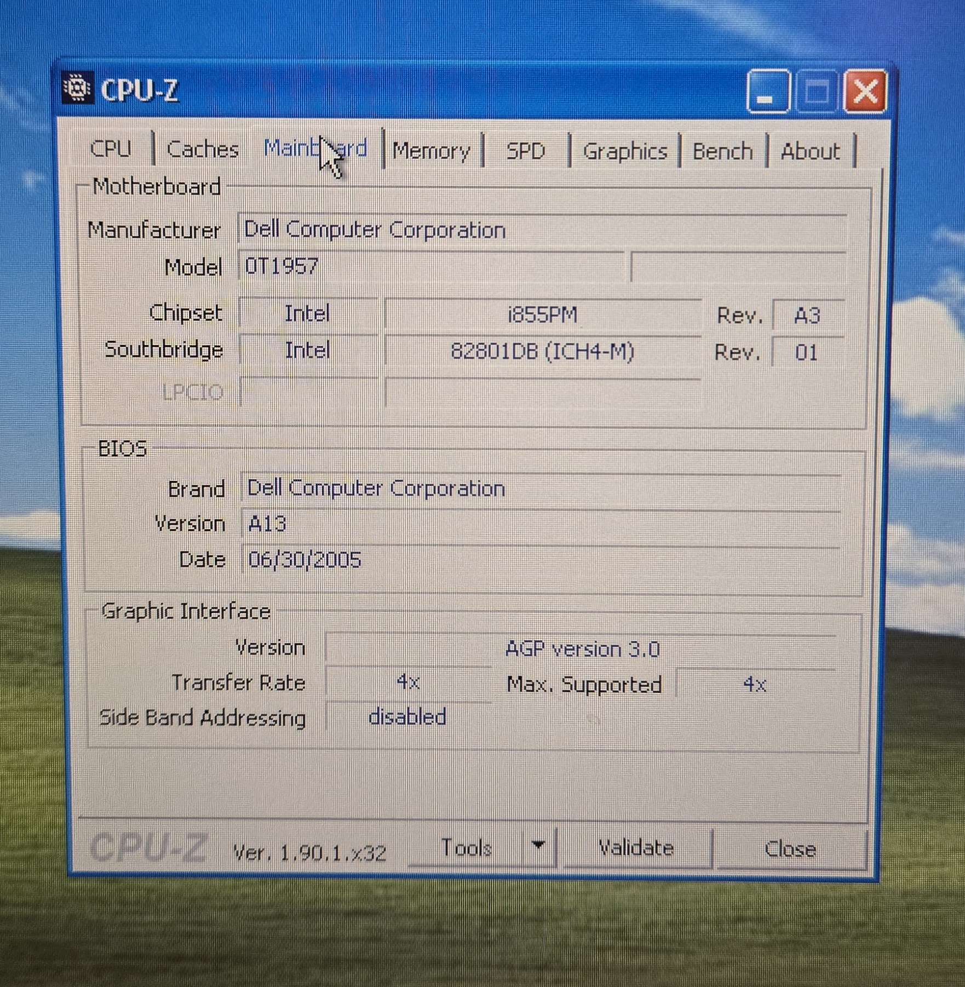Viewport: 965px width, 987px height.
Task: Click the Manufacturer field Dell Computer Corporation
Action: tap(543, 229)
